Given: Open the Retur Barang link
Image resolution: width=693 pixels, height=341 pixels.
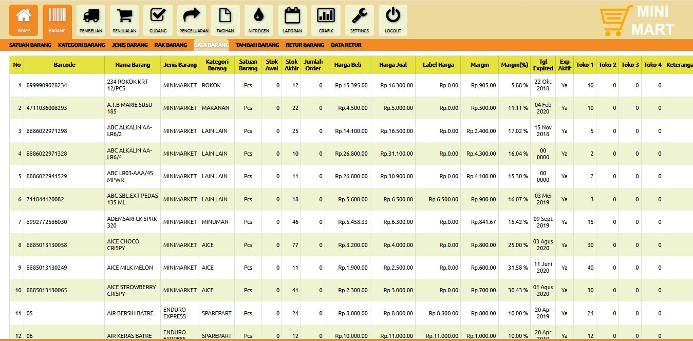Looking at the screenshot, I should (x=305, y=45).
